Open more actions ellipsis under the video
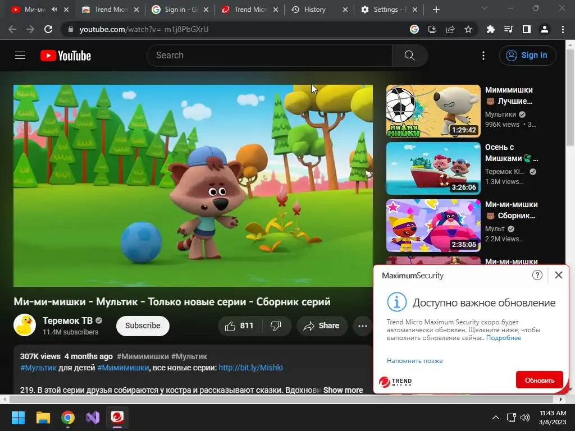 click(x=363, y=326)
